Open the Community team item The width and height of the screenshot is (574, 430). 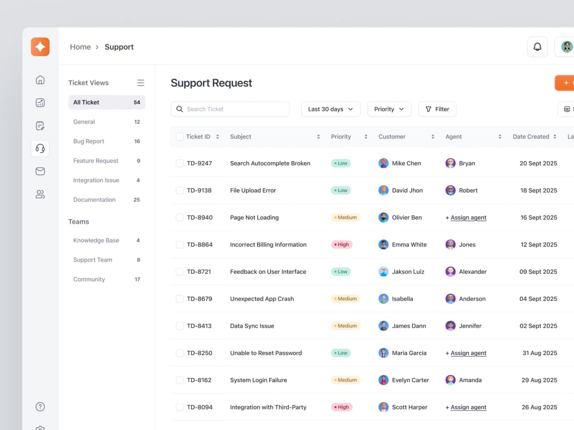[x=107, y=279]
